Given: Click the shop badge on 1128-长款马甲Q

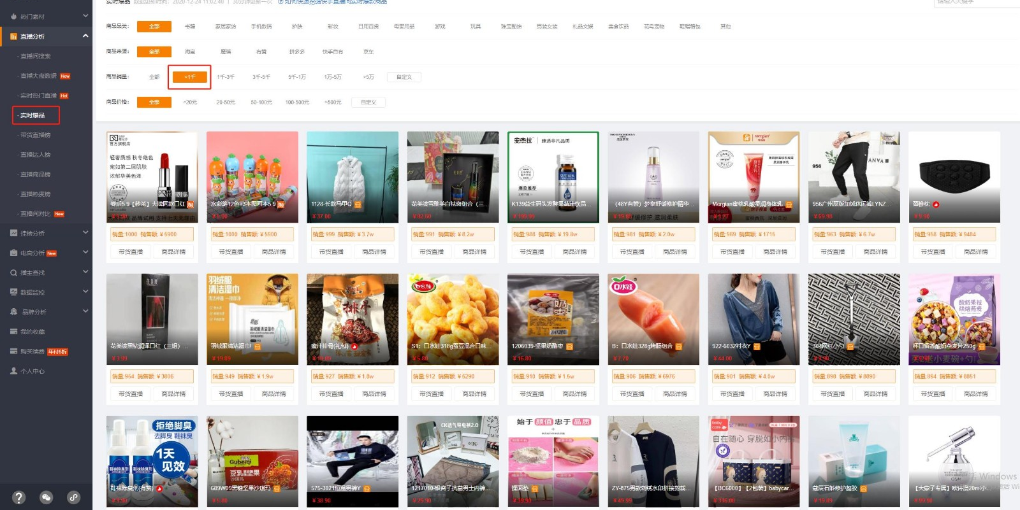Looking at the screenshot, I should (x=358, y=204).
